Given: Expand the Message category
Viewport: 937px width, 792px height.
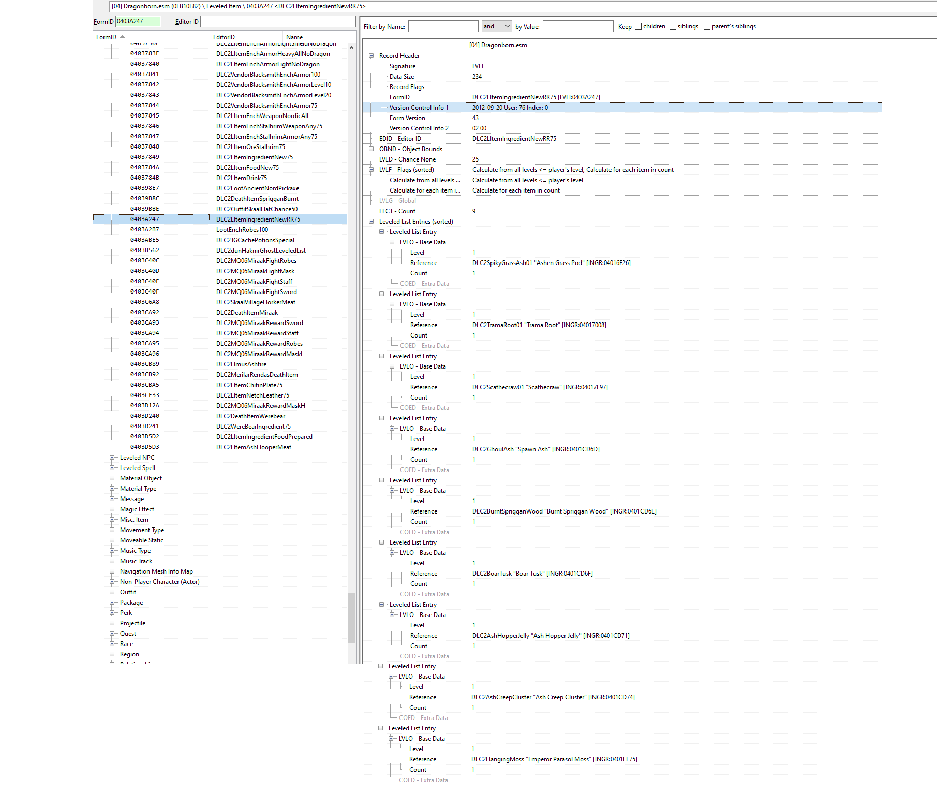Looking at the screenshot, I should [112, 499].
